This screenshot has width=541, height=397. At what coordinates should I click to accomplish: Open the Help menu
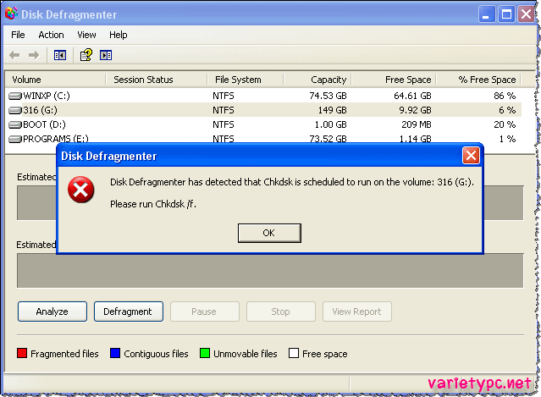coord(119,35)
